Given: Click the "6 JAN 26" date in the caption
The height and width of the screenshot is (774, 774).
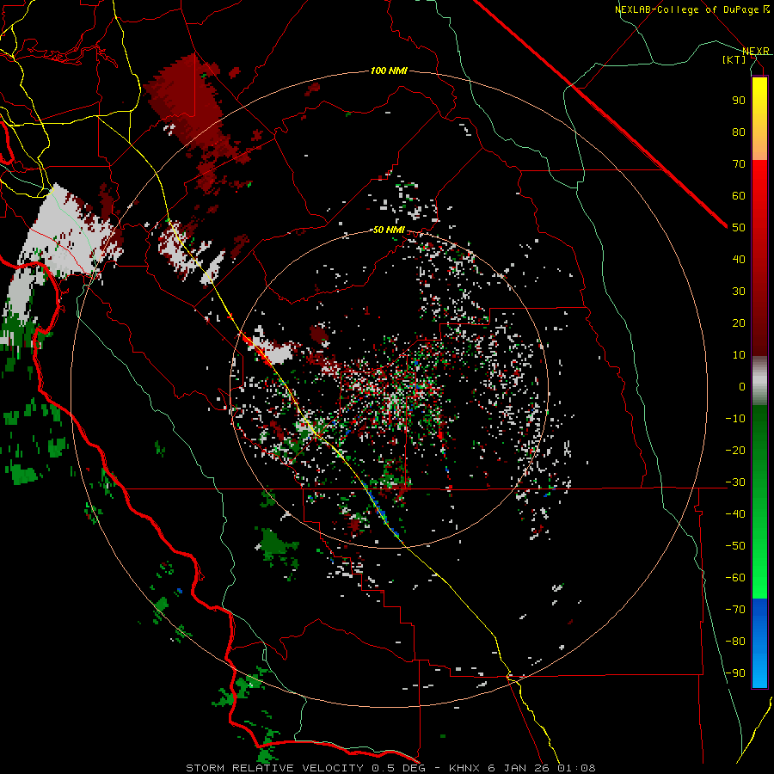Looking at the screenshot, I should click(519, 768).
